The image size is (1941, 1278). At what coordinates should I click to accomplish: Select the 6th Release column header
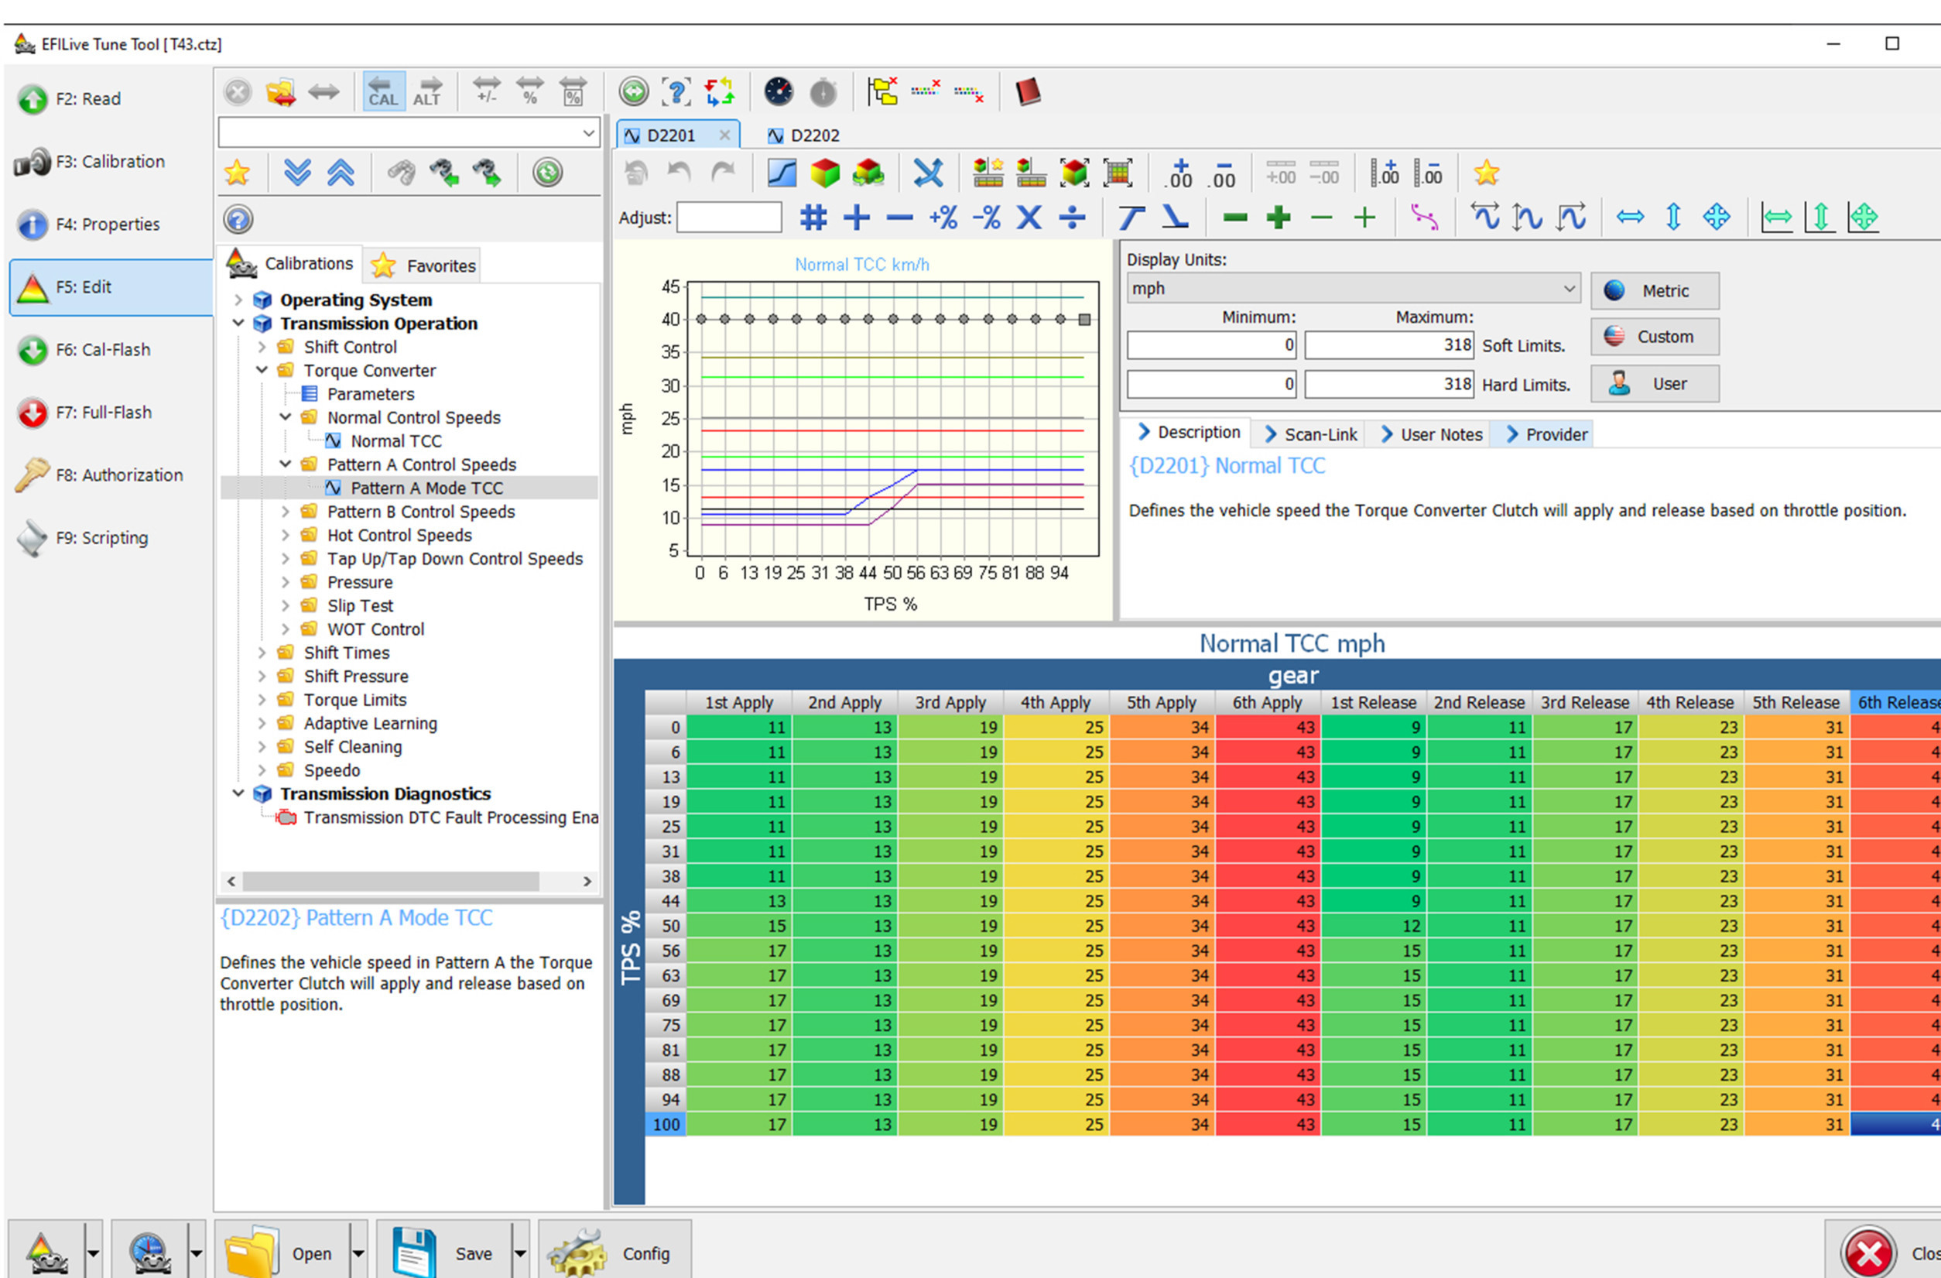coord(1897,702)
